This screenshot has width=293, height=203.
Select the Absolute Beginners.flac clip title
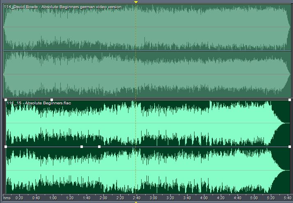coord(38,103)
